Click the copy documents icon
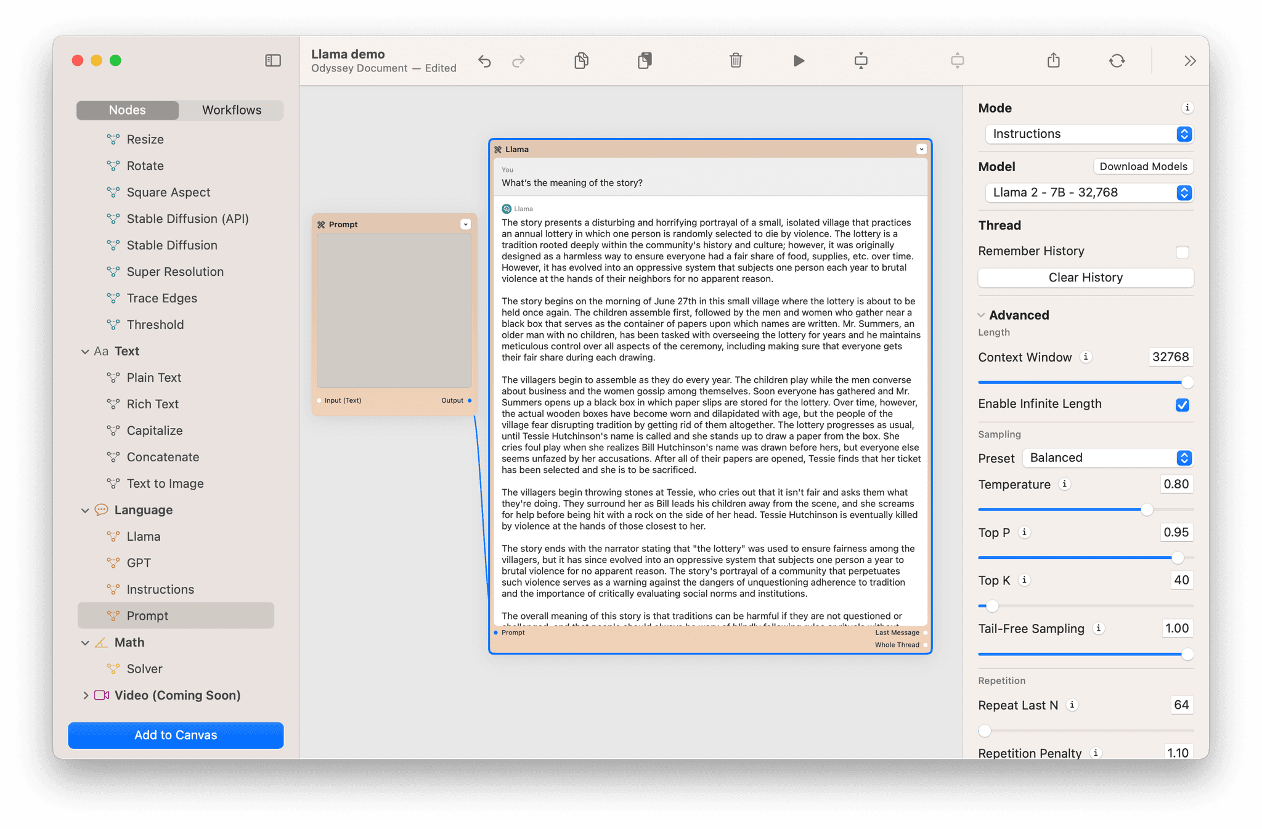 (581, 60)
